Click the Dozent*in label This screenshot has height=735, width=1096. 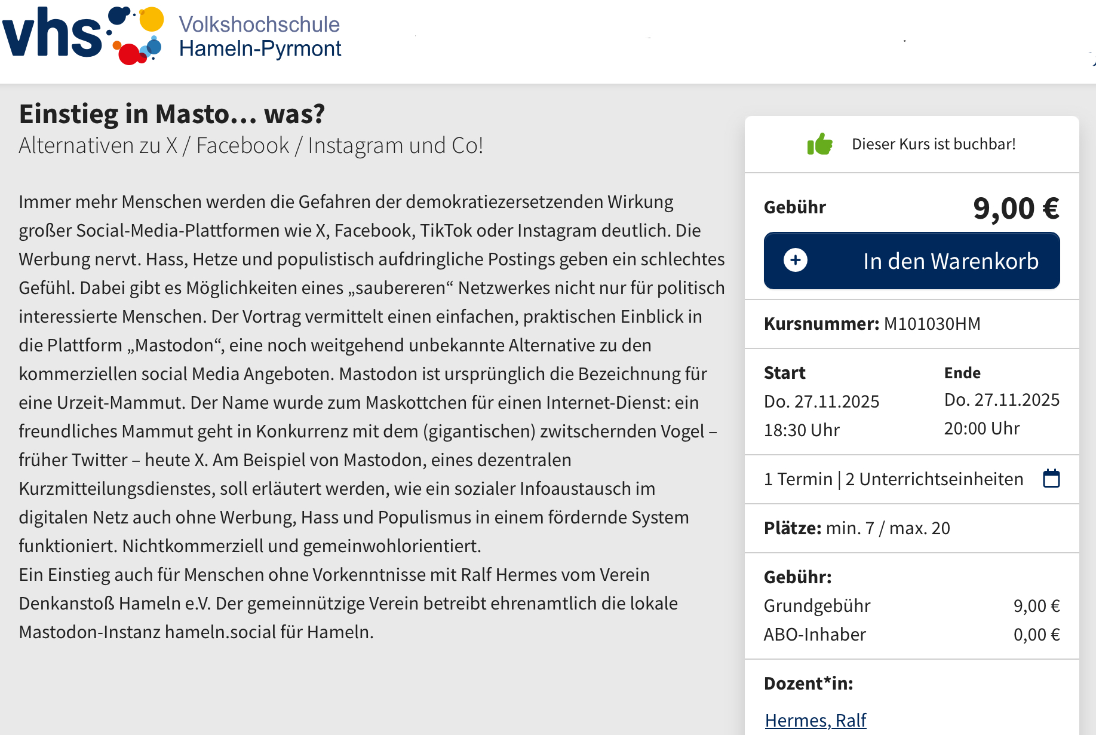(x=809, y=684)
